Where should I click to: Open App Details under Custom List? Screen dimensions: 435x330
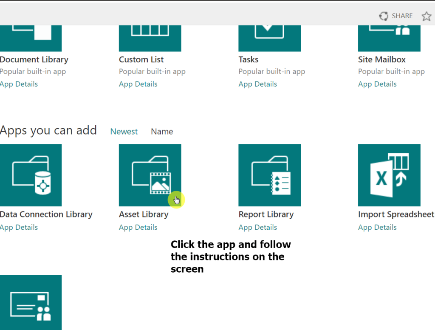point(138,84)
